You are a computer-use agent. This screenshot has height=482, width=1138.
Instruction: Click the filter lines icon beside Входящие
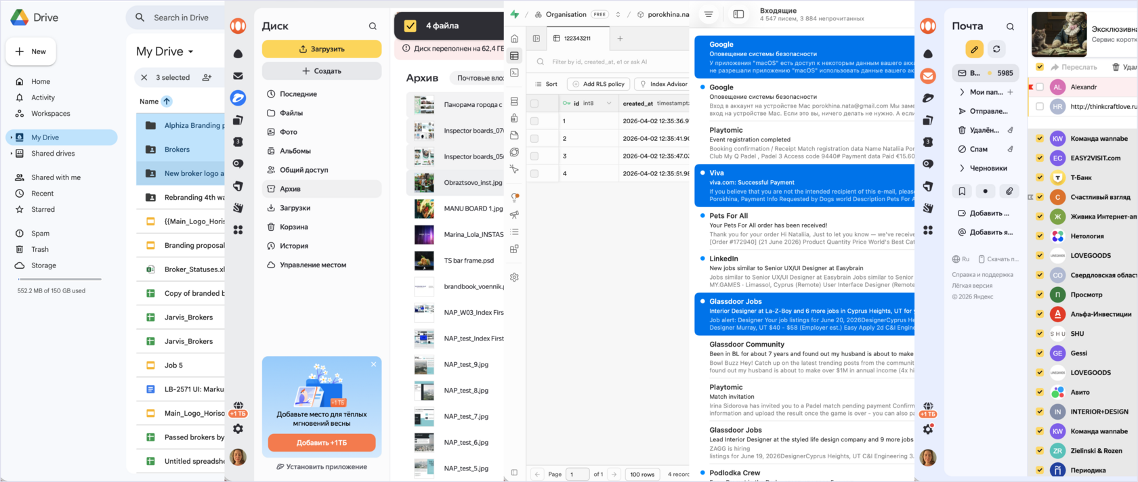pos(709,14)
